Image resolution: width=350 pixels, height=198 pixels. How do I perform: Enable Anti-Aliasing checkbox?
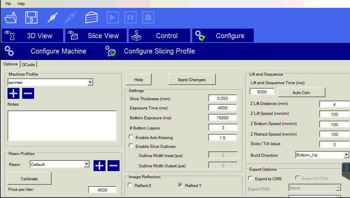point(131,137)
